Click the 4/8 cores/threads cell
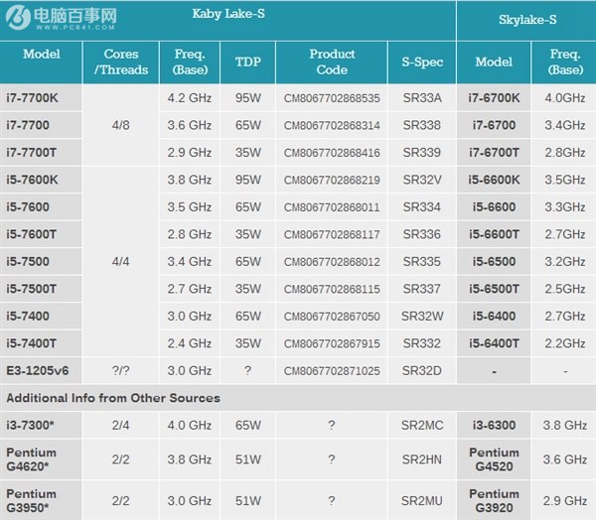Screen dimensions: 596x520 pos(121,125)
